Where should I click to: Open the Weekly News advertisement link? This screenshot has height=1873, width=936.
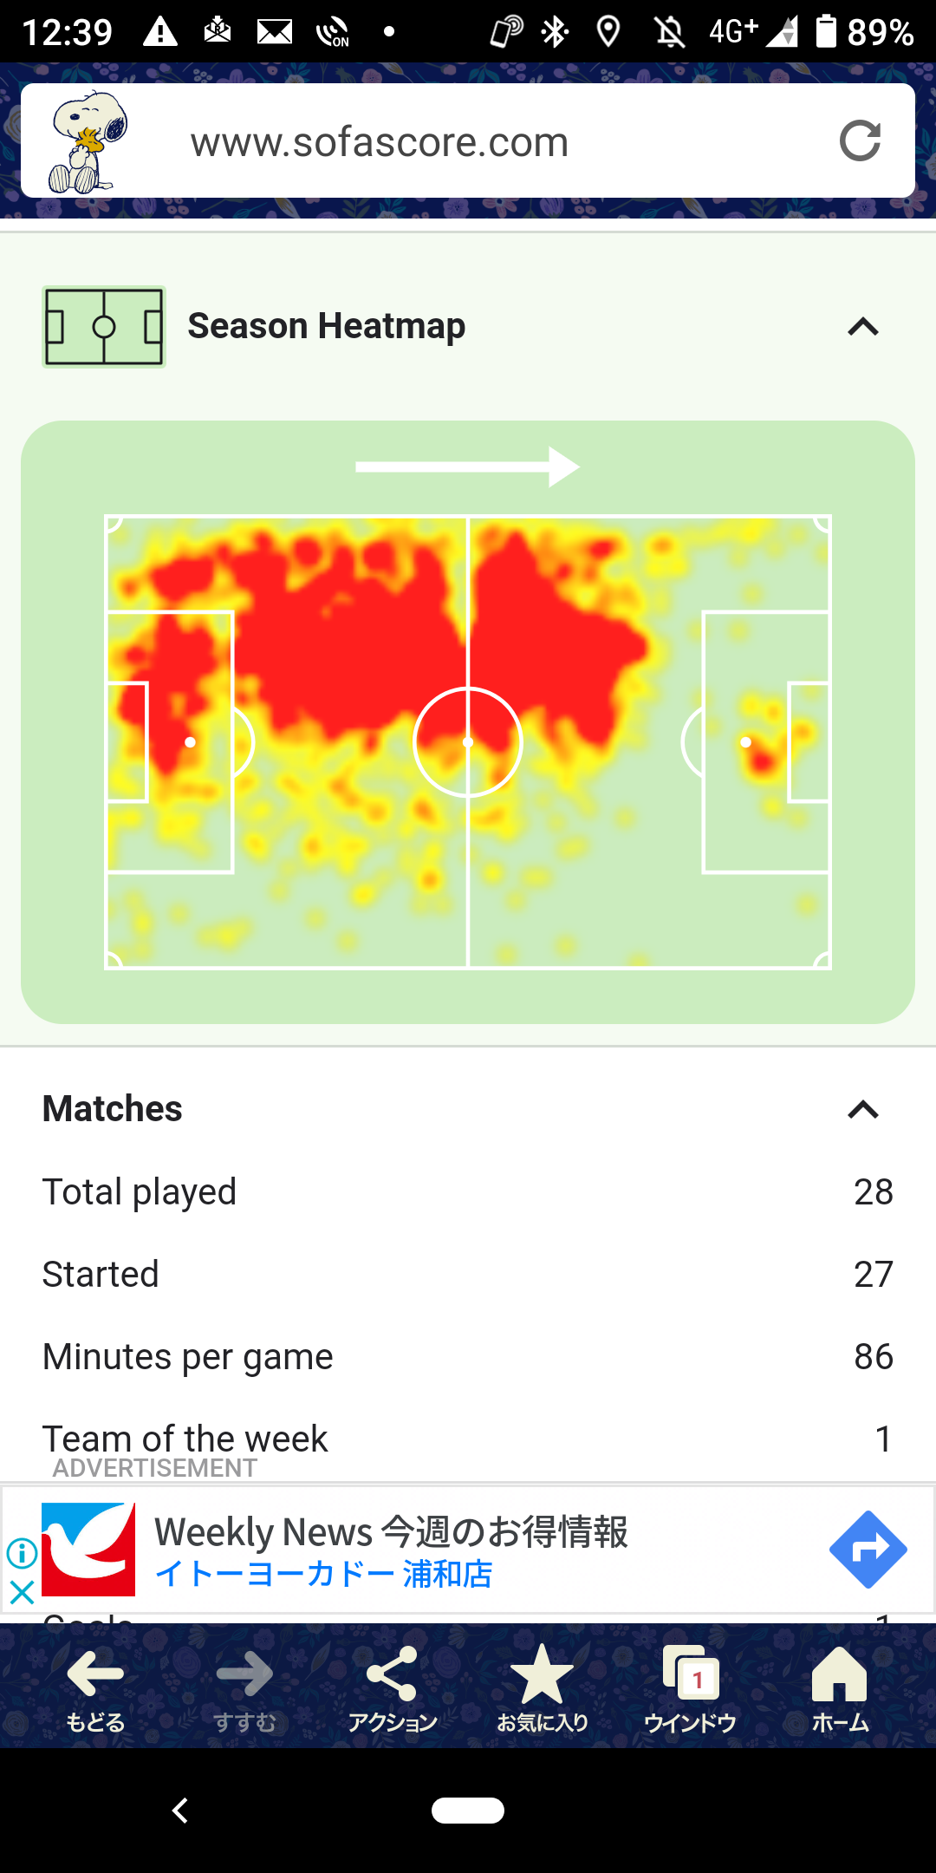pos(390,1533)
